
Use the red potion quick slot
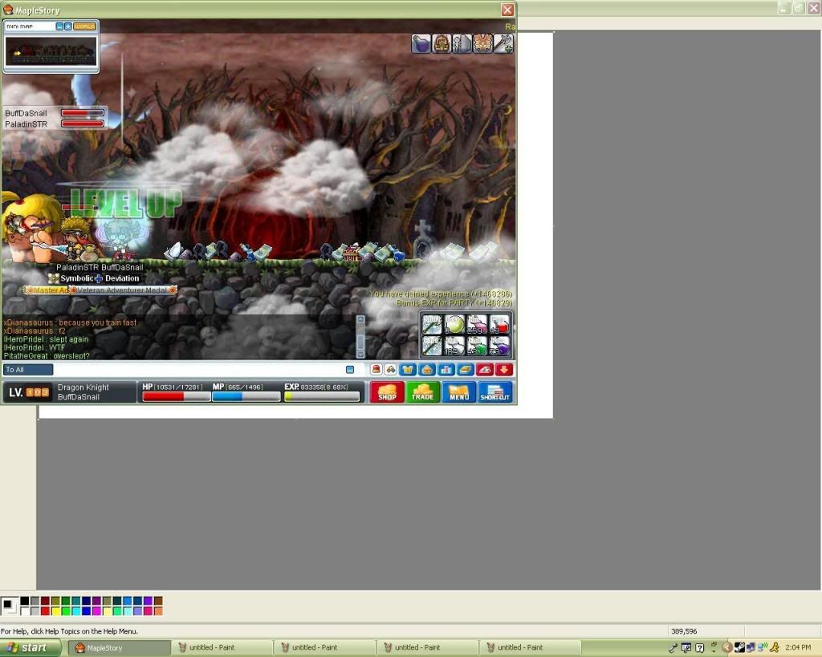point(499,324)
